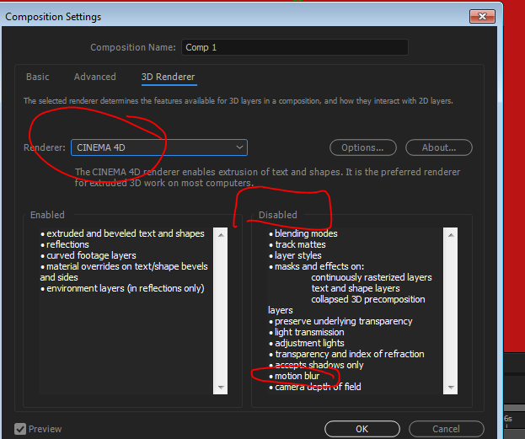Screen dimensions: 525x439
Task: Click the Disabled list scroll down arrow
Action: pos(451,387)
